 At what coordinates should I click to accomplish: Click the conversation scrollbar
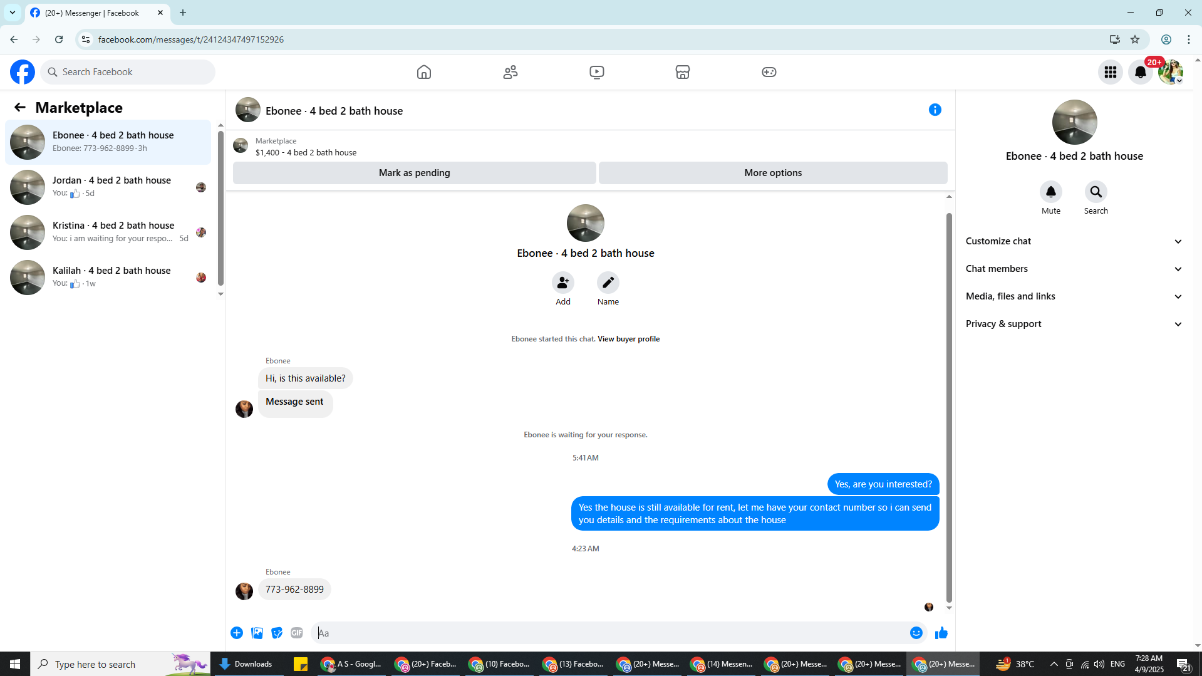click(x=949, y=407)
